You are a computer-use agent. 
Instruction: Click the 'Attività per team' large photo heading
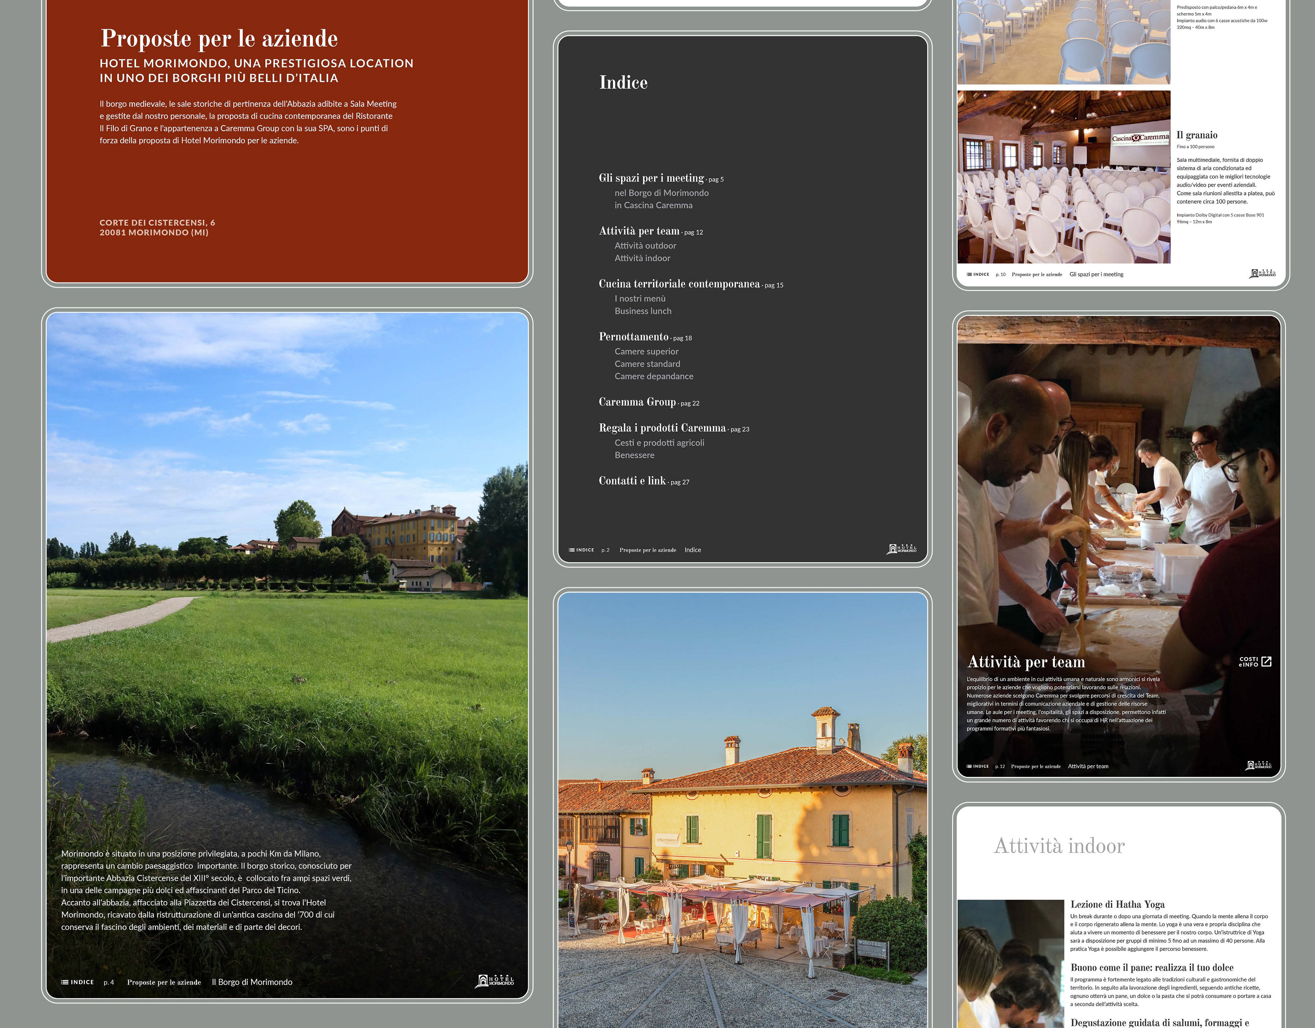click(x=1026, y=662)
